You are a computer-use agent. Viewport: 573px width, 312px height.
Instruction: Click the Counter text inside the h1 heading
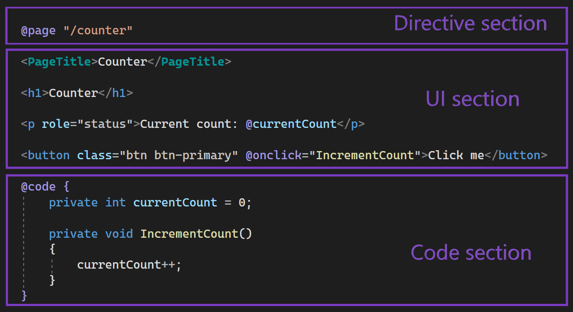tap(74, 93)
